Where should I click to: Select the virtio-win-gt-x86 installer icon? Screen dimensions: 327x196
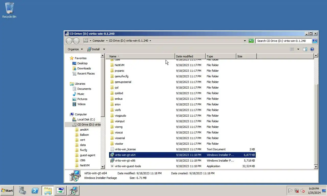coord(112,161)
